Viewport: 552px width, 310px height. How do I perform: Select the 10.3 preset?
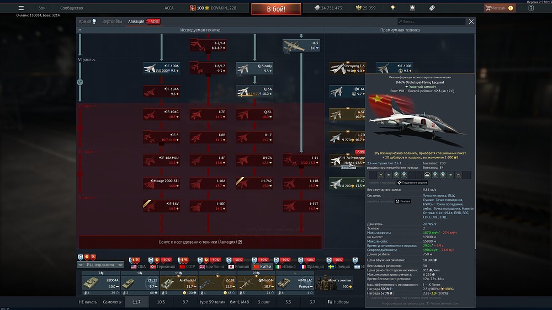[x=161, y=302]
